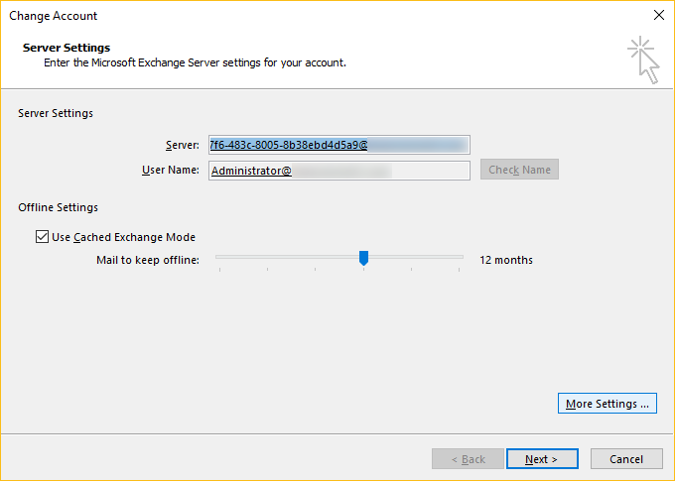The height and width of the screenshot is (482, 675).
Task: Click the Mail to keep offline slider handle
Action: click(x=363, y=258)
